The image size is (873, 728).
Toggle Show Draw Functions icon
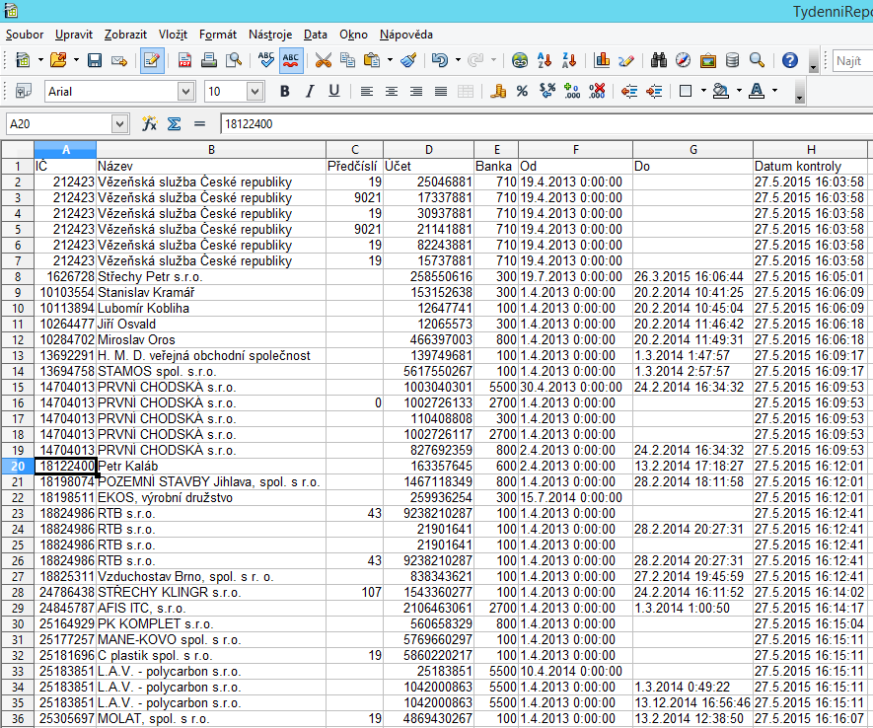tap(626, 59)
